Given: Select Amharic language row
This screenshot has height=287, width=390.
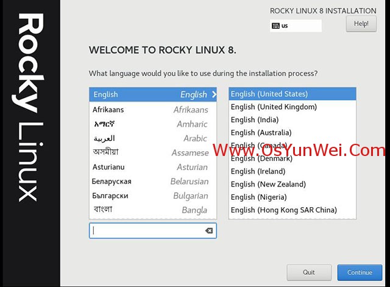Looking at the screenshot, I should 153,124.
